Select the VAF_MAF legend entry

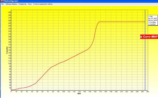coord(153,18)
